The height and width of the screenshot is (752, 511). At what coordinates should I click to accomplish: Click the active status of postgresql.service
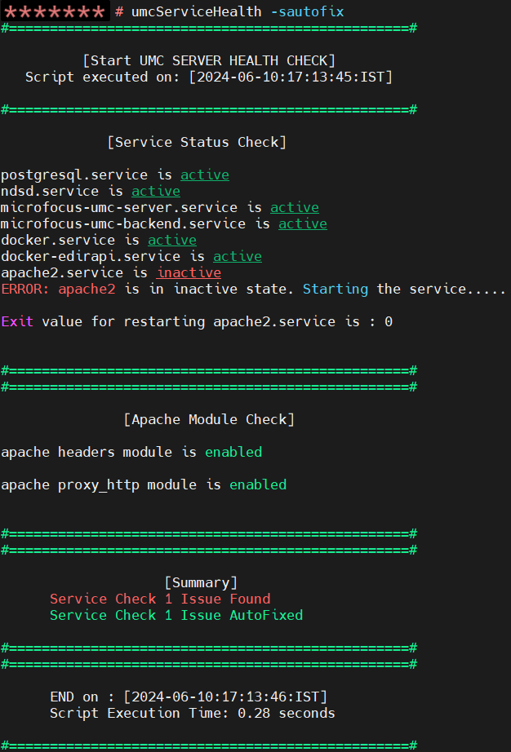(204, 175)
